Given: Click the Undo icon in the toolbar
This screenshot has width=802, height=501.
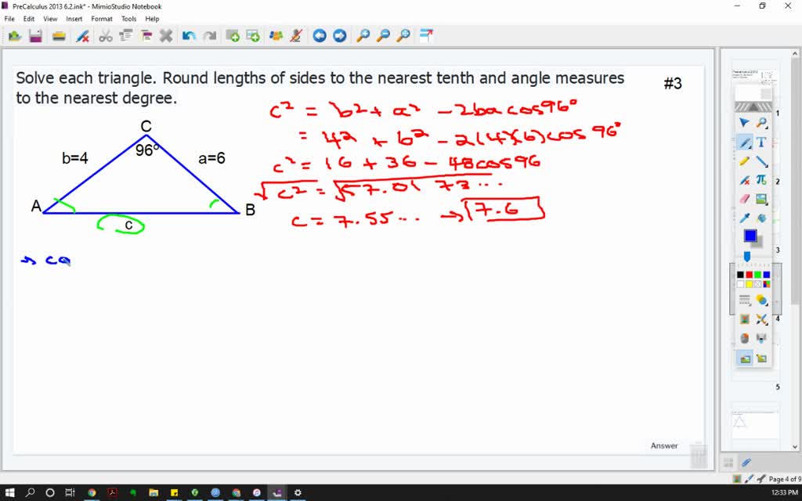Looking at the screenshot, I should [188, 35].
